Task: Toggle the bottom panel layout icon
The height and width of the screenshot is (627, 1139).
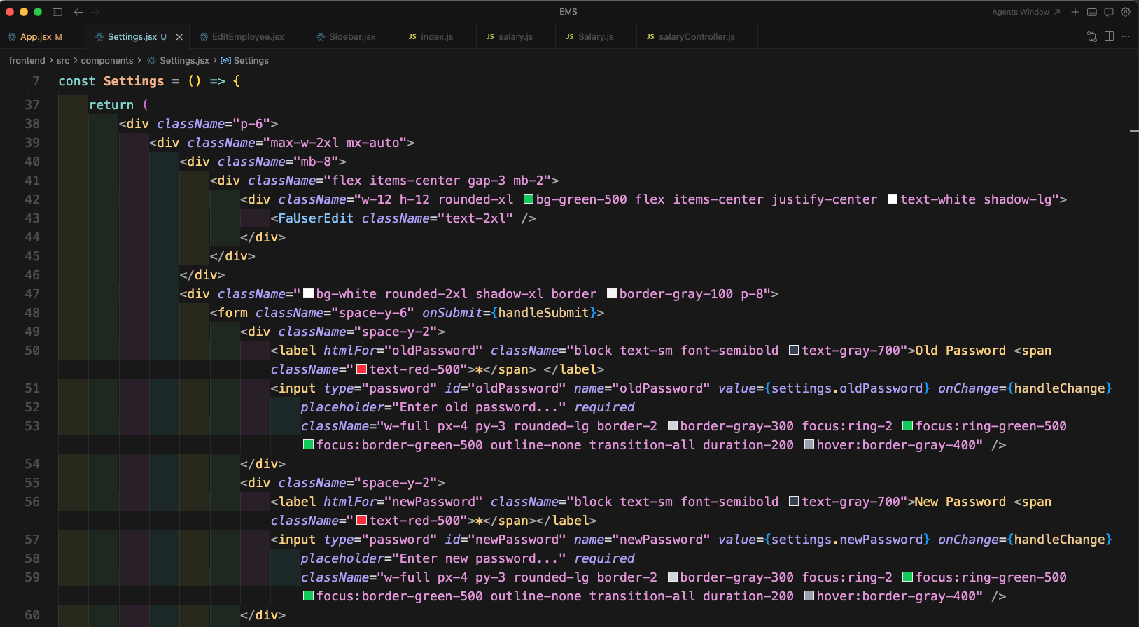Action: click(1092, 12)
